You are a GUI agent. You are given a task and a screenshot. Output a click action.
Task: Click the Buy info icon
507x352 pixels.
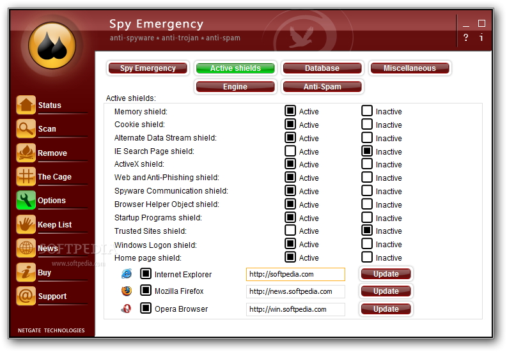26,272
